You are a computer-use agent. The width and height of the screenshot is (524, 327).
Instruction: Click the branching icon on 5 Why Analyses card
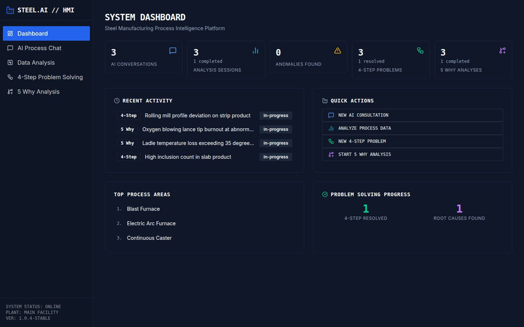pyautogui.click(x=503, y=51)
